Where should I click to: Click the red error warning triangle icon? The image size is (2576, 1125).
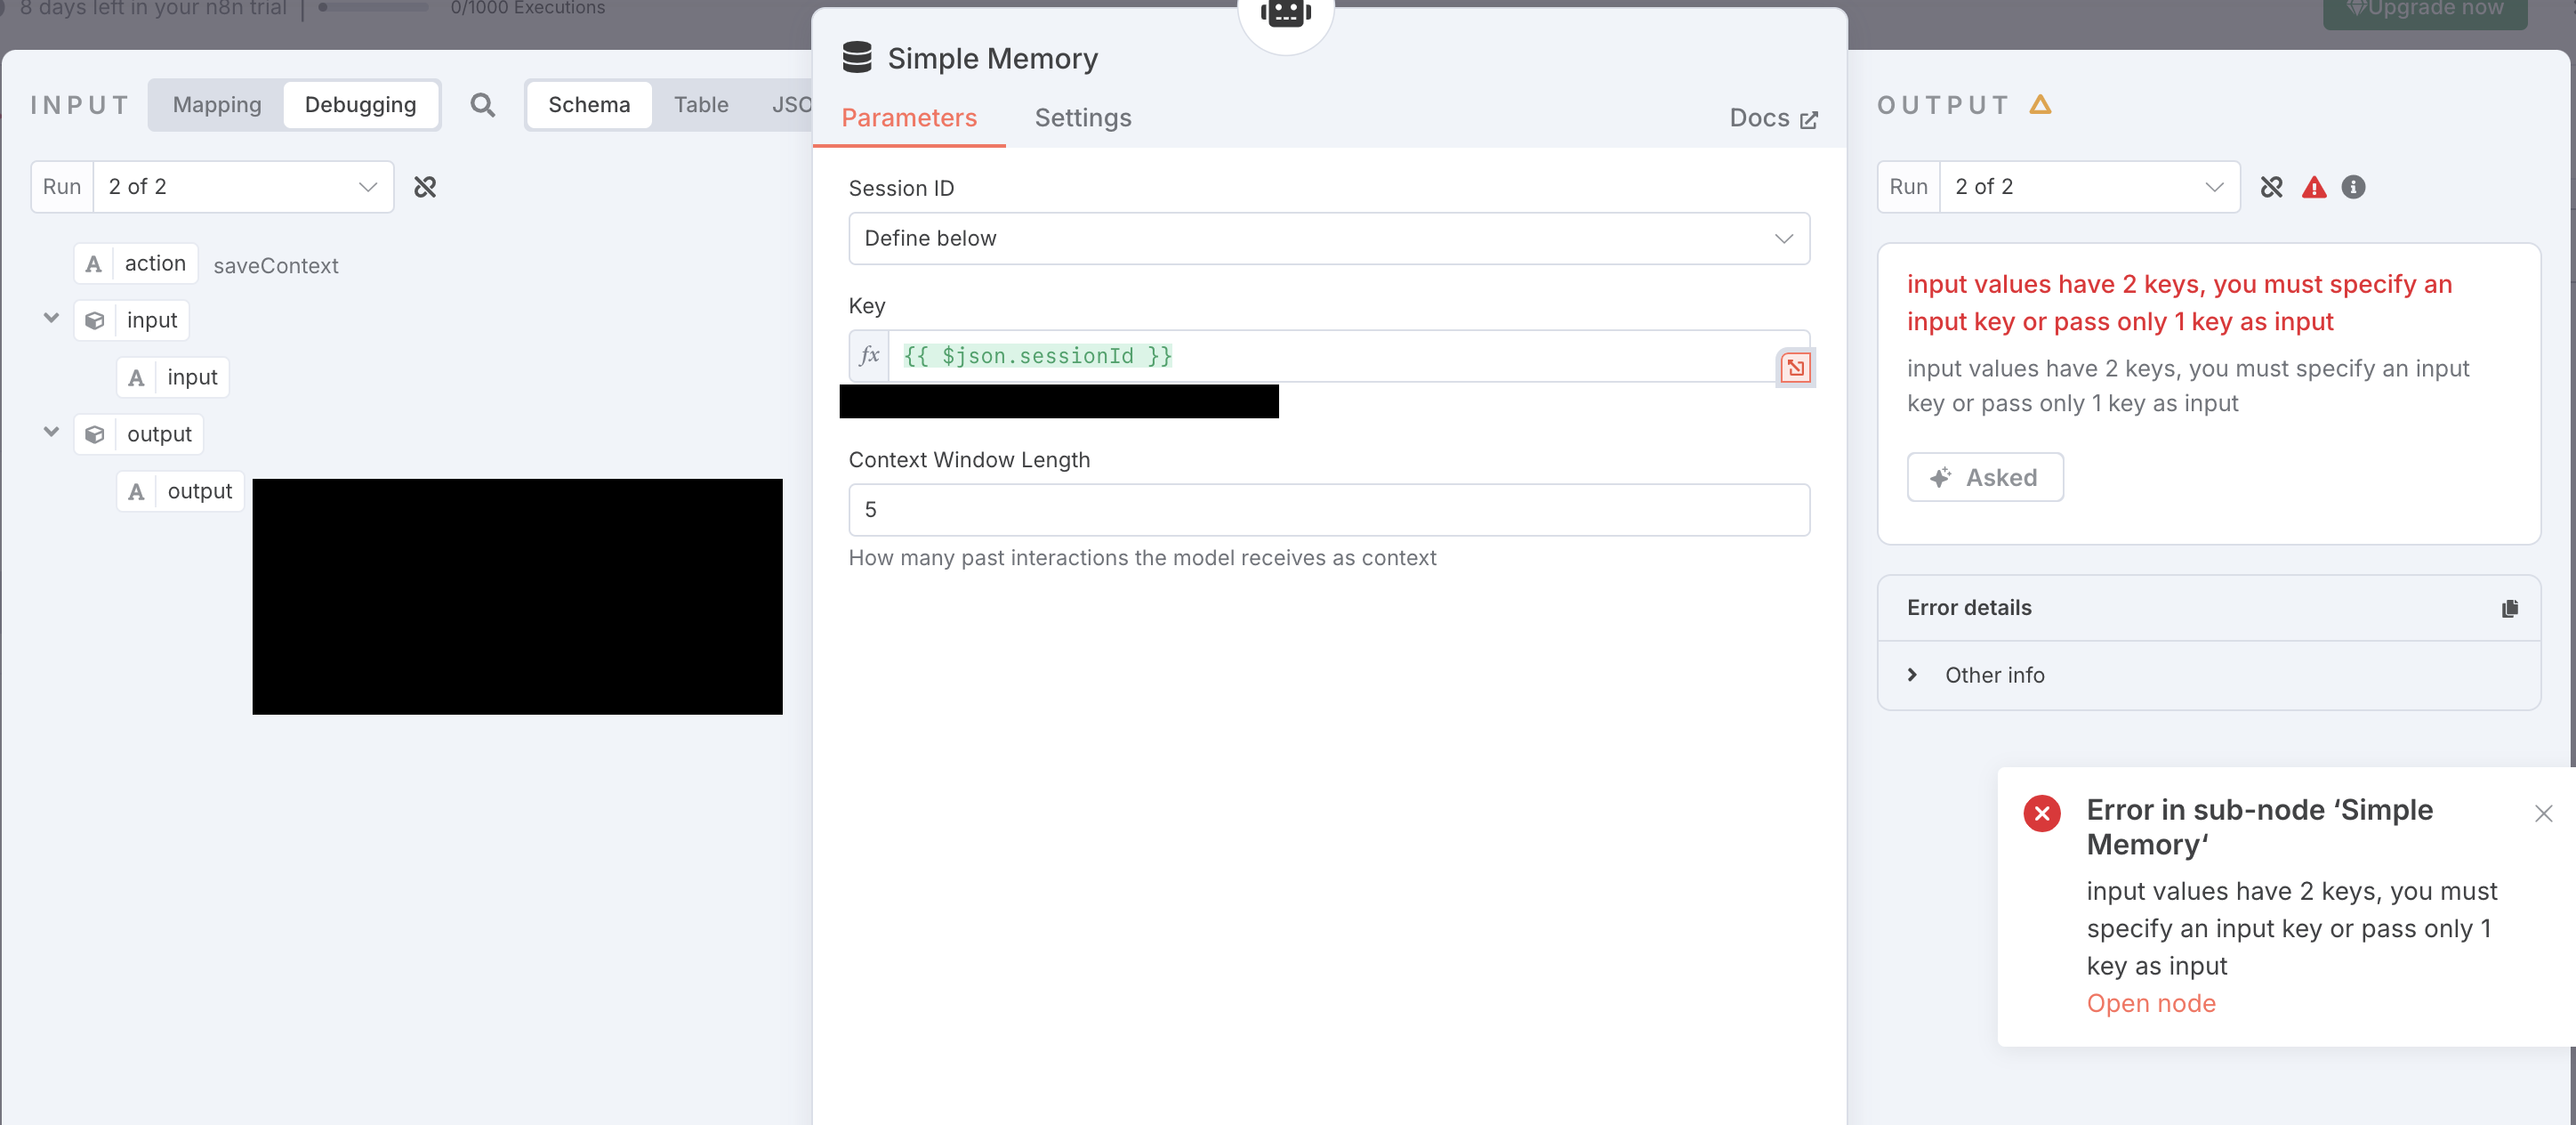coord(2314,187)
